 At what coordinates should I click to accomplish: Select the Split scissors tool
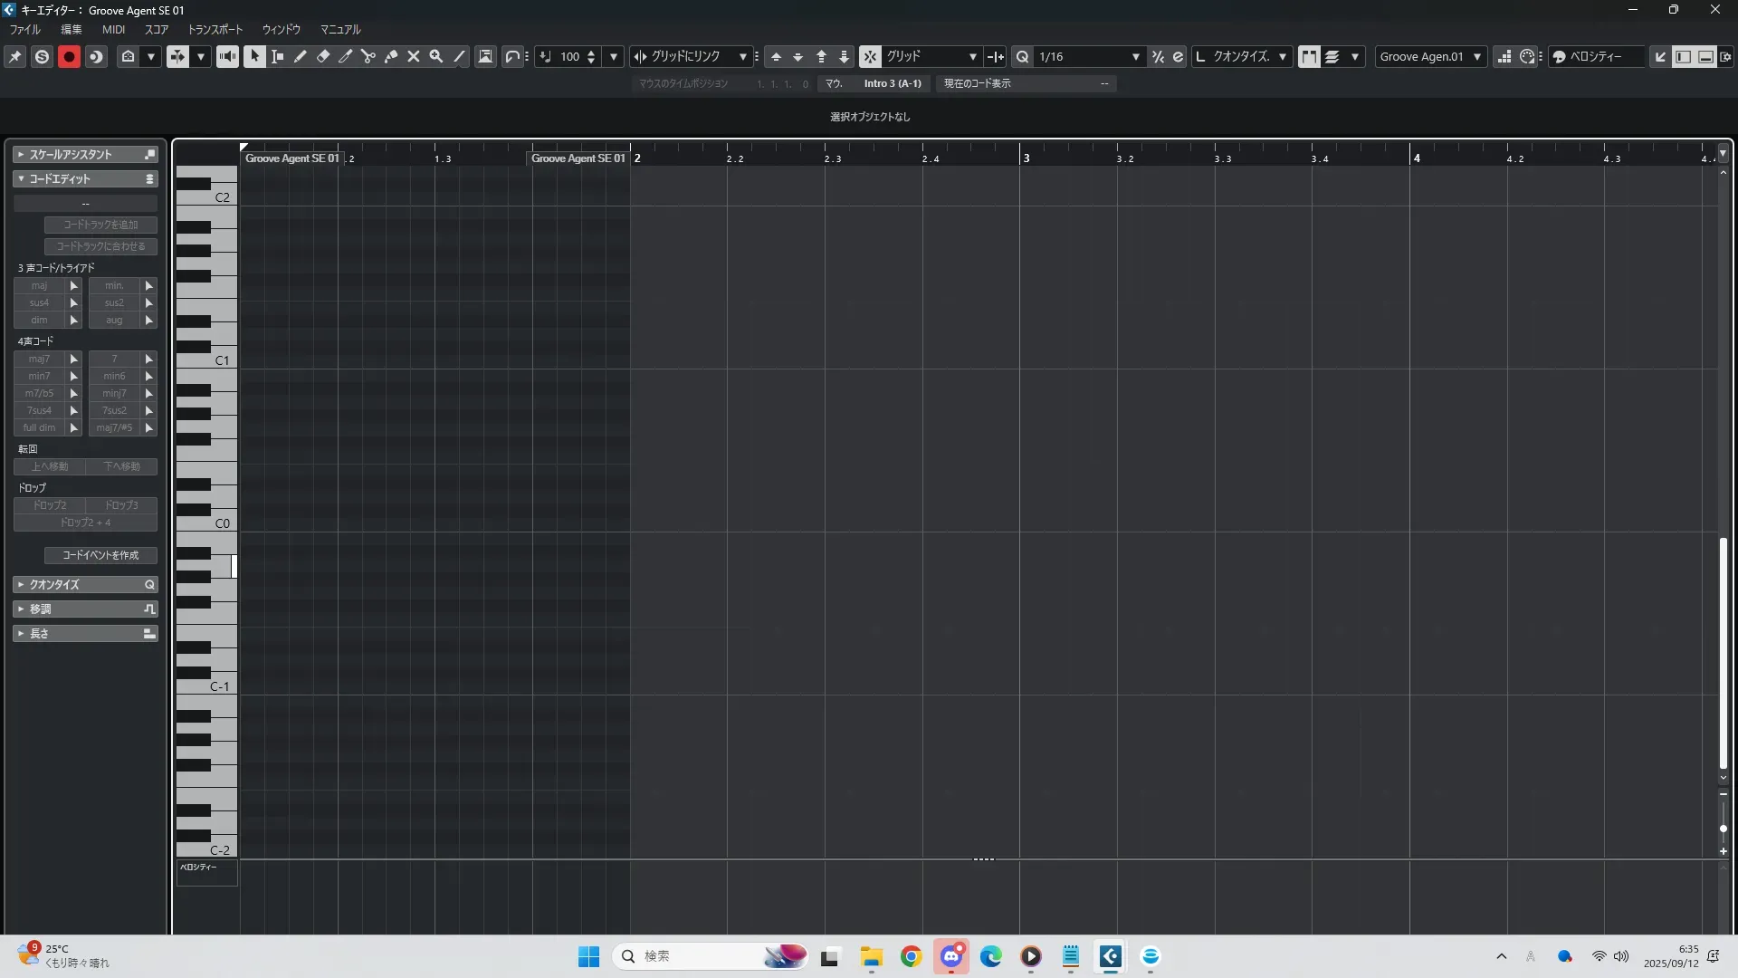point(368,56)
